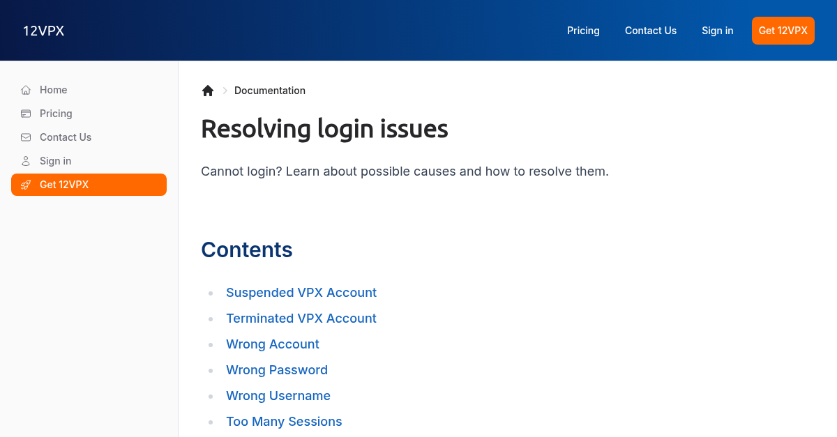Click the 12VPX logo in the header
Image resolution: width=837 pixels, height=437 pixels.
43,30
